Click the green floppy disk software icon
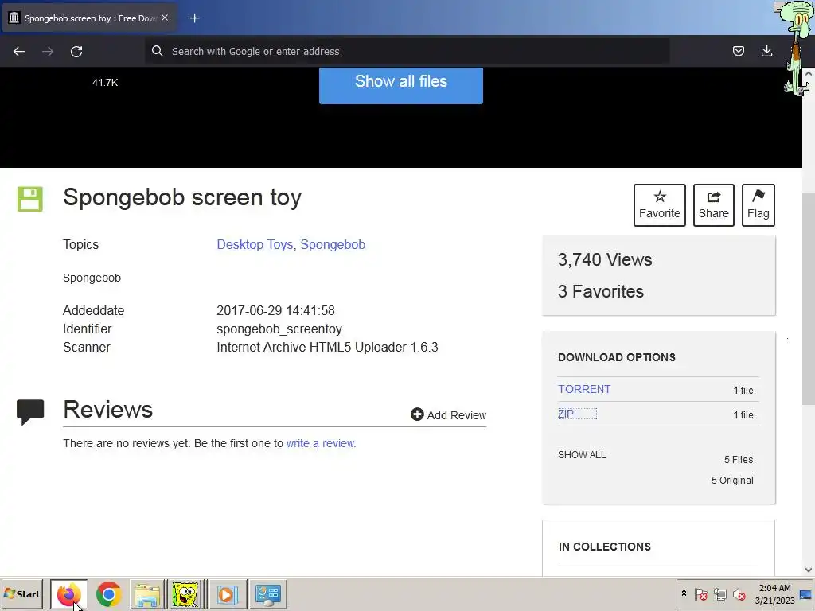Viewport: 815px width, 611px height. [x=30, y=198]
